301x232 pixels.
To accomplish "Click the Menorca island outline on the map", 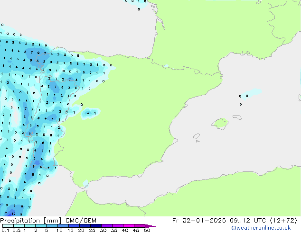I will pos(237,117).
